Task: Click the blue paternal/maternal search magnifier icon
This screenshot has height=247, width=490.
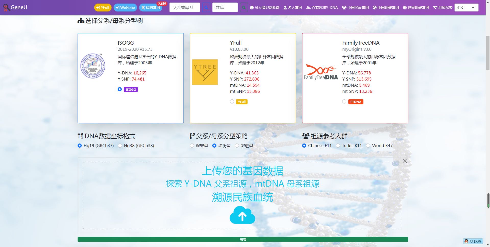Action: click(x=206, y=8)
